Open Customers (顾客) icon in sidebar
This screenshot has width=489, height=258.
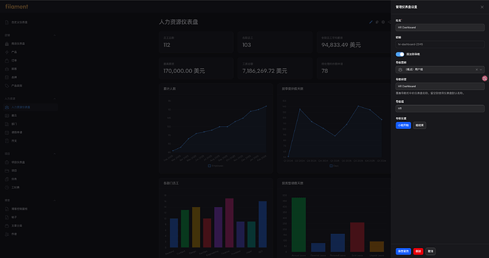7,69
